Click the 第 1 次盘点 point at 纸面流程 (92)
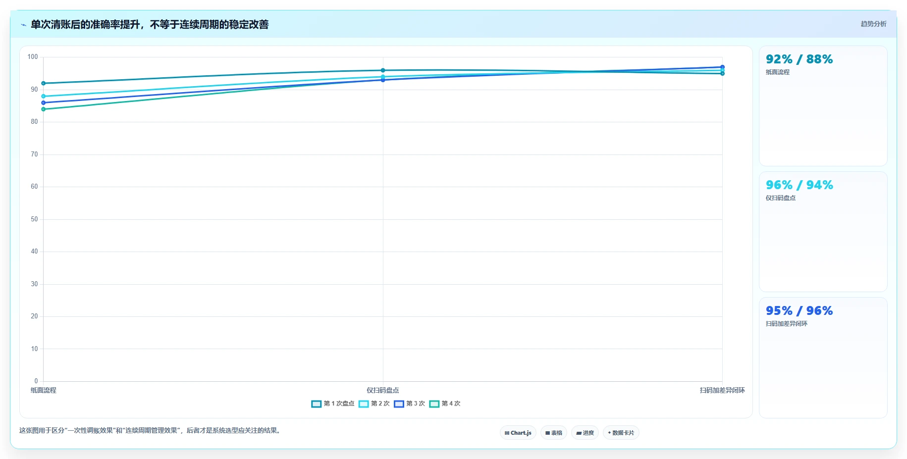This screenshot has height=459, width=907. (44, 83)
